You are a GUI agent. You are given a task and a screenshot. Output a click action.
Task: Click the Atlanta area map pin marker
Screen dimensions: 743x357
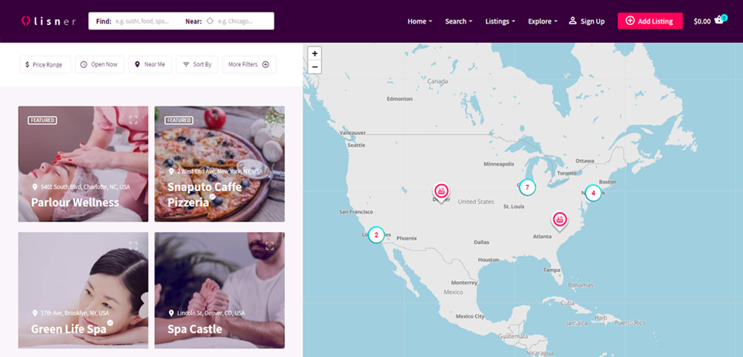[x=560, y=220]
